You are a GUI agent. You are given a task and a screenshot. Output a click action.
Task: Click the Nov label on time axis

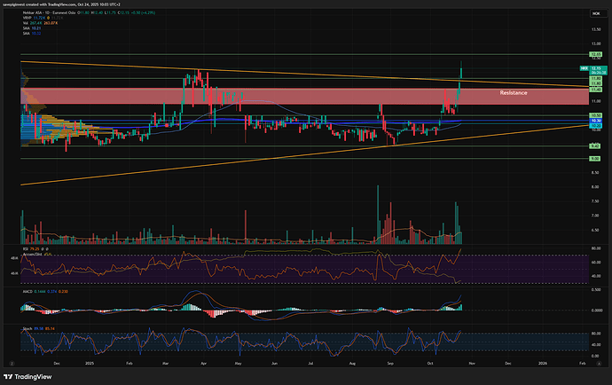(470, 363)
